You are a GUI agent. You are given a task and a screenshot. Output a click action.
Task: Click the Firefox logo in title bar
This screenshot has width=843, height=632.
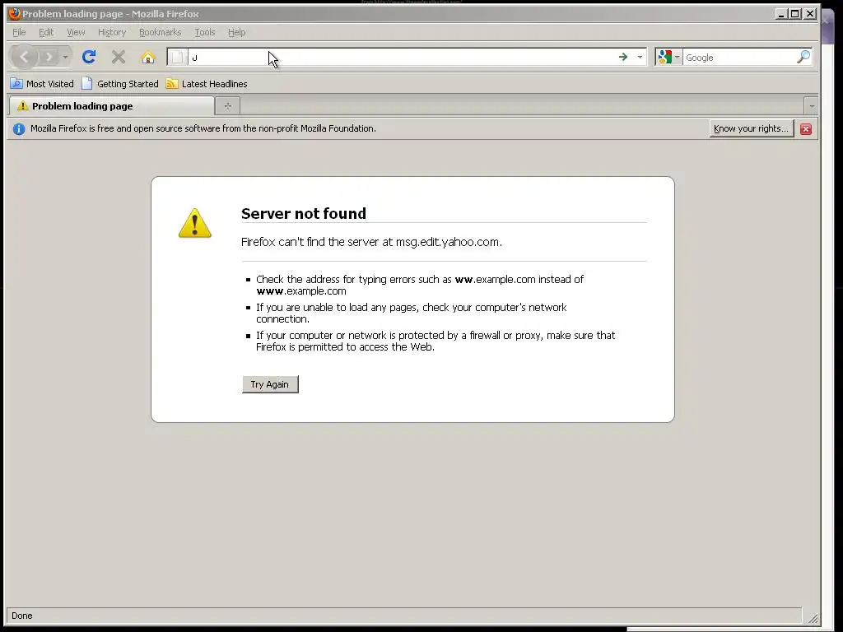tap(15, 13)
